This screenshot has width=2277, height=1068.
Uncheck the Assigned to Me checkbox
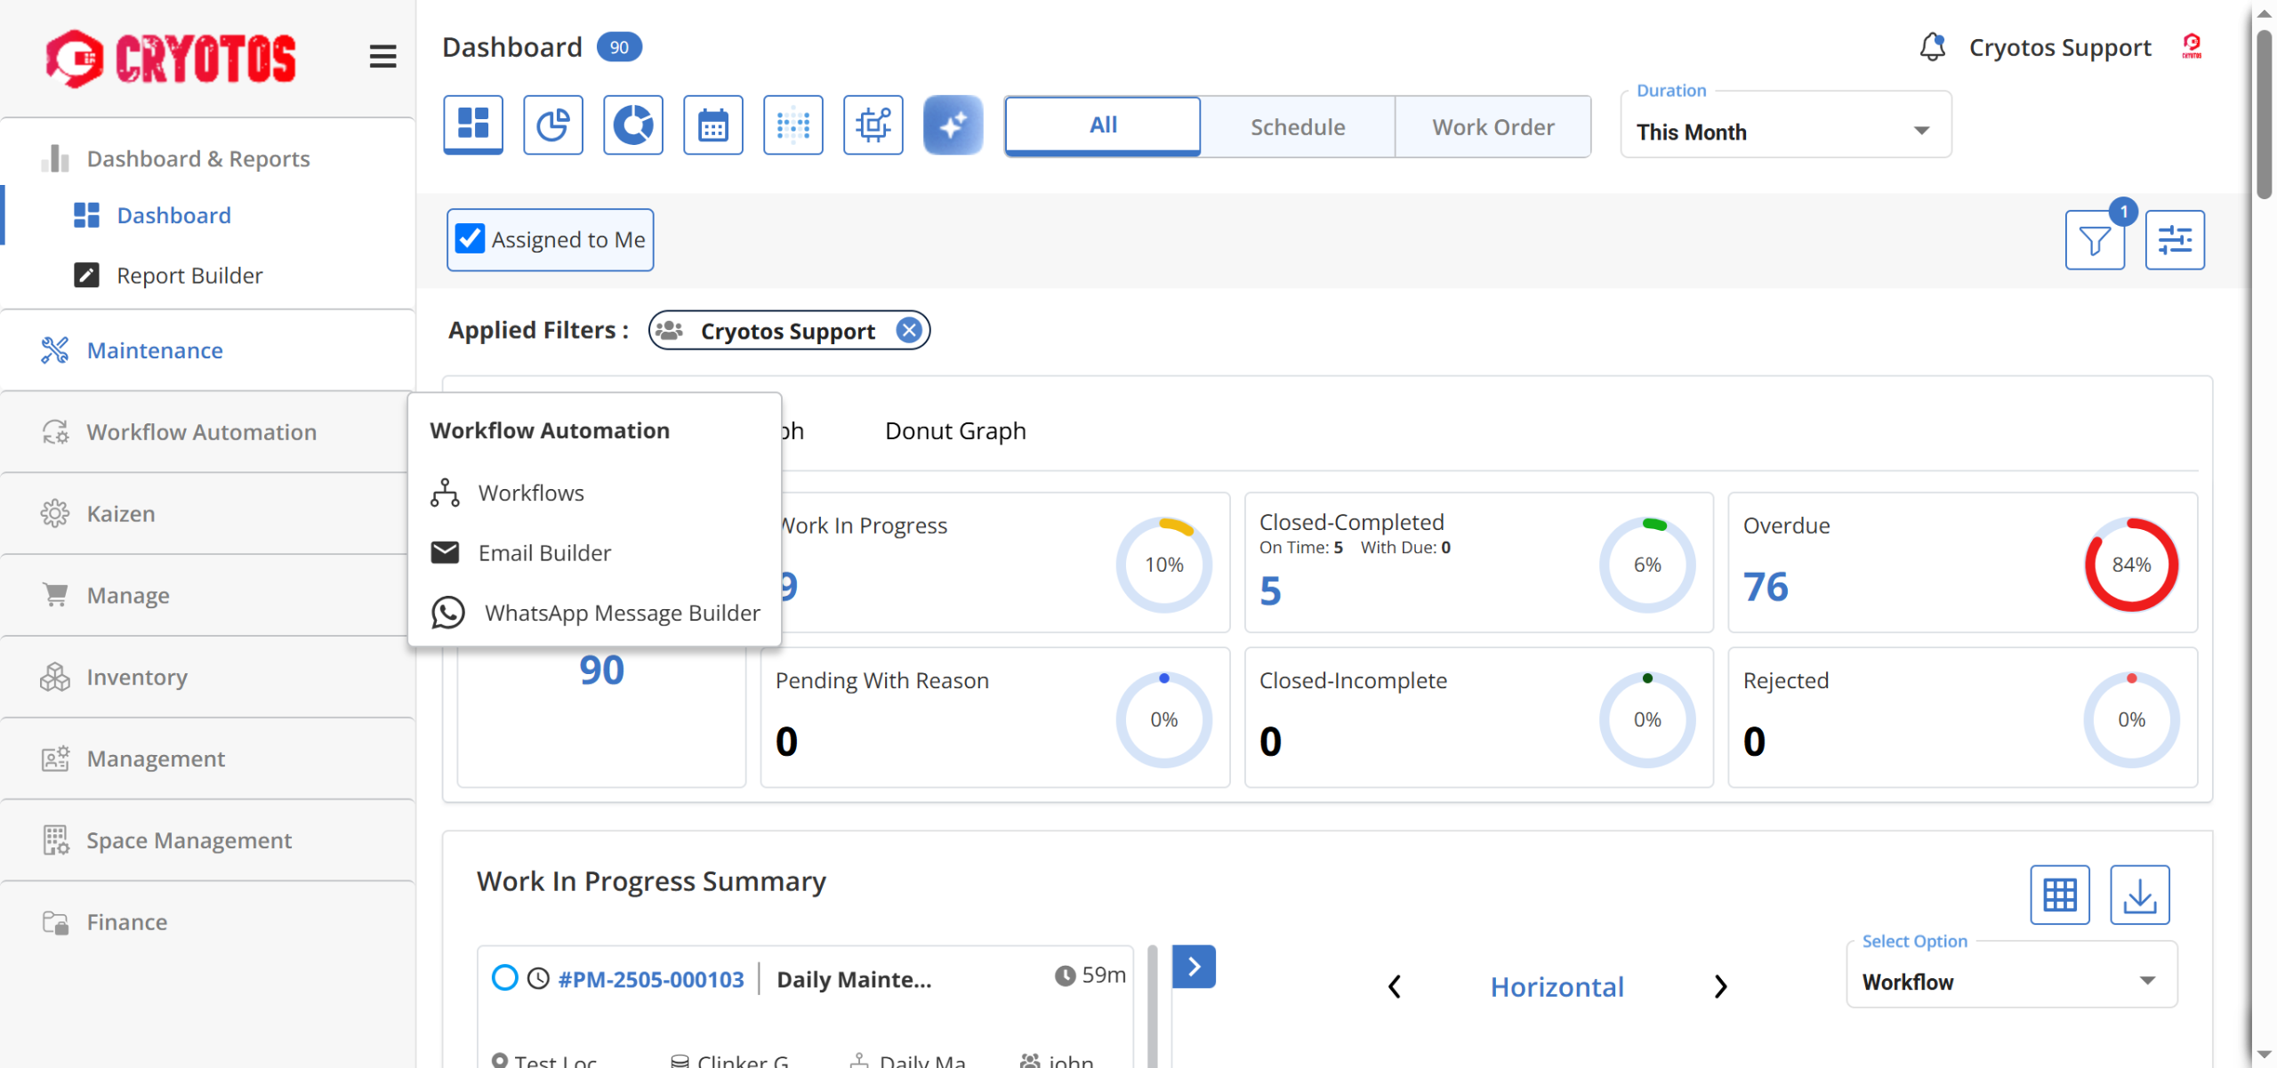pos(470,239)
